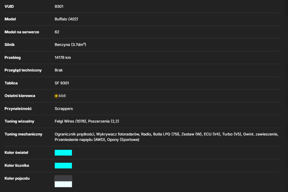Image resolution: width=288 pixels, height=192 pixels.
Task: Select the VUID value 9301
Action: [x=59, y=6]
